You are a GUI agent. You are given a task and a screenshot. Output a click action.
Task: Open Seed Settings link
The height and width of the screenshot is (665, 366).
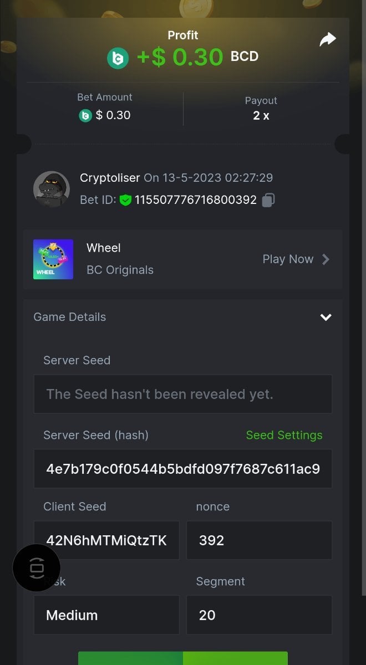(x=284, y=435)
